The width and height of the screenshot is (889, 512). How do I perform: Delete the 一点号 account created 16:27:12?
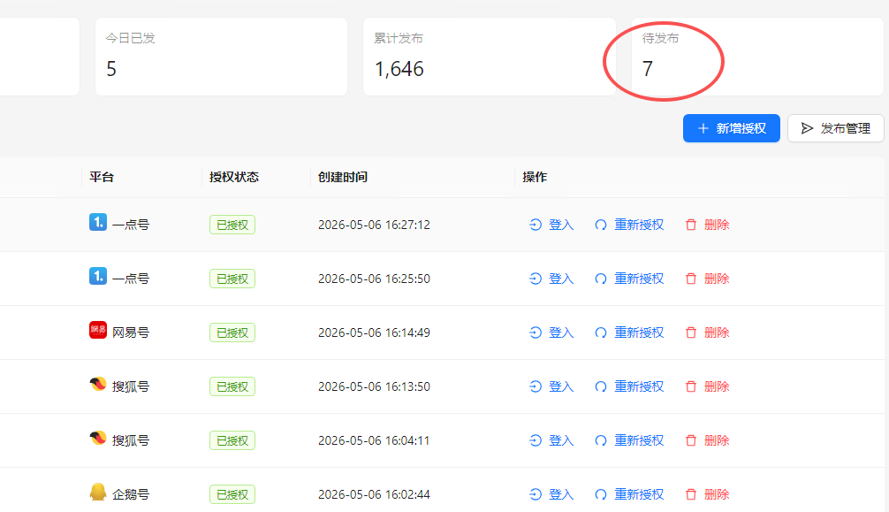click(707, 225)
